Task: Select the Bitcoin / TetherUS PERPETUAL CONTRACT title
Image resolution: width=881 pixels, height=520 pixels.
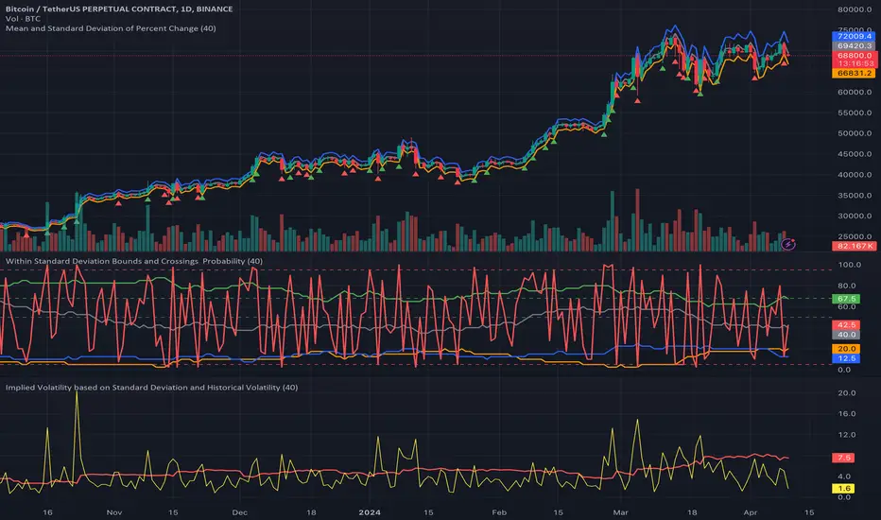Action: click(119, 9)
